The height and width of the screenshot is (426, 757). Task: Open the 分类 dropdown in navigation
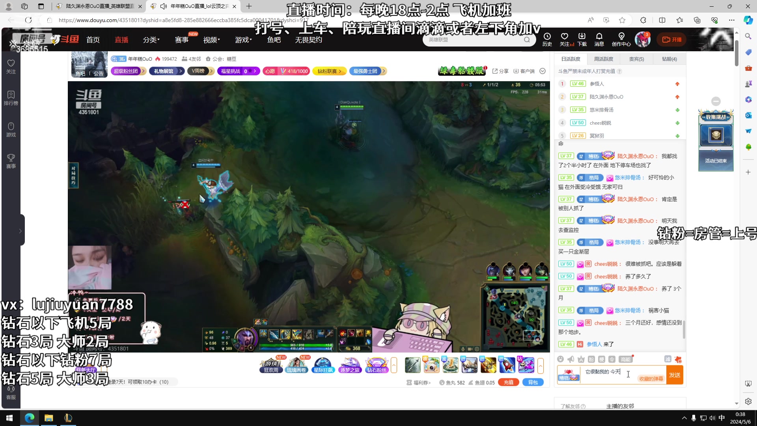click(151, 40)
